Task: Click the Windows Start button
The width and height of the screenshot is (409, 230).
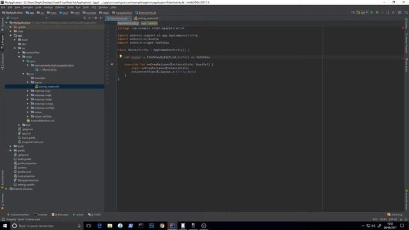Action: 4,226
